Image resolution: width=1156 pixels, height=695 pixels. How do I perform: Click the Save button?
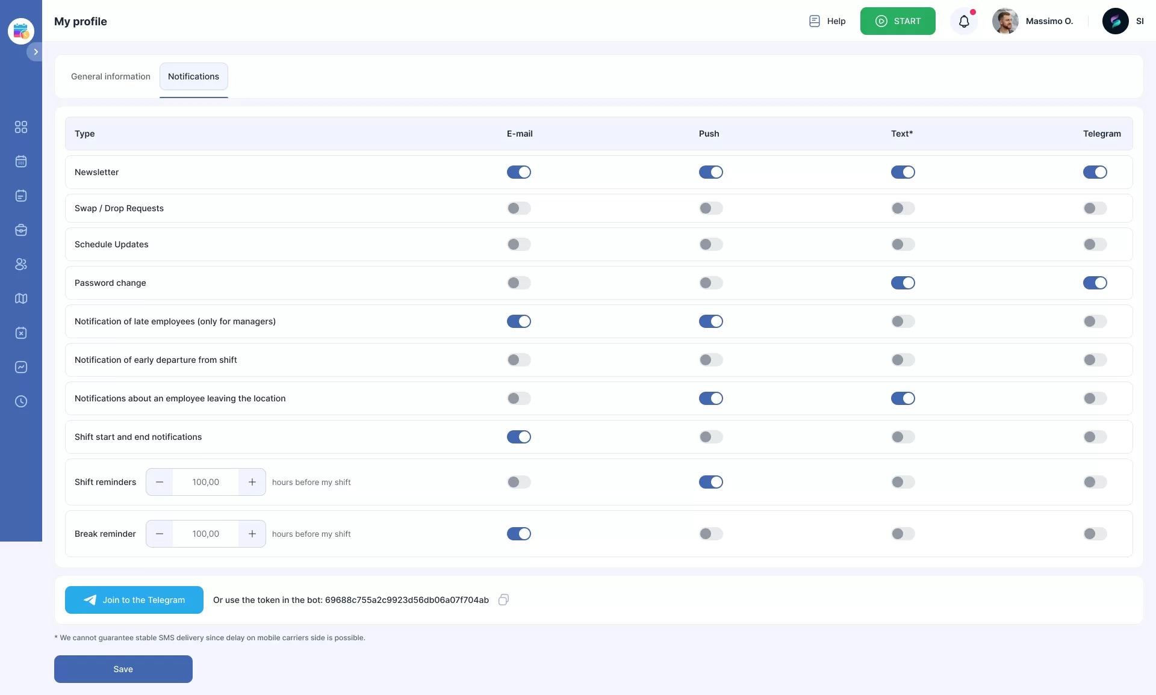point(123,669)
